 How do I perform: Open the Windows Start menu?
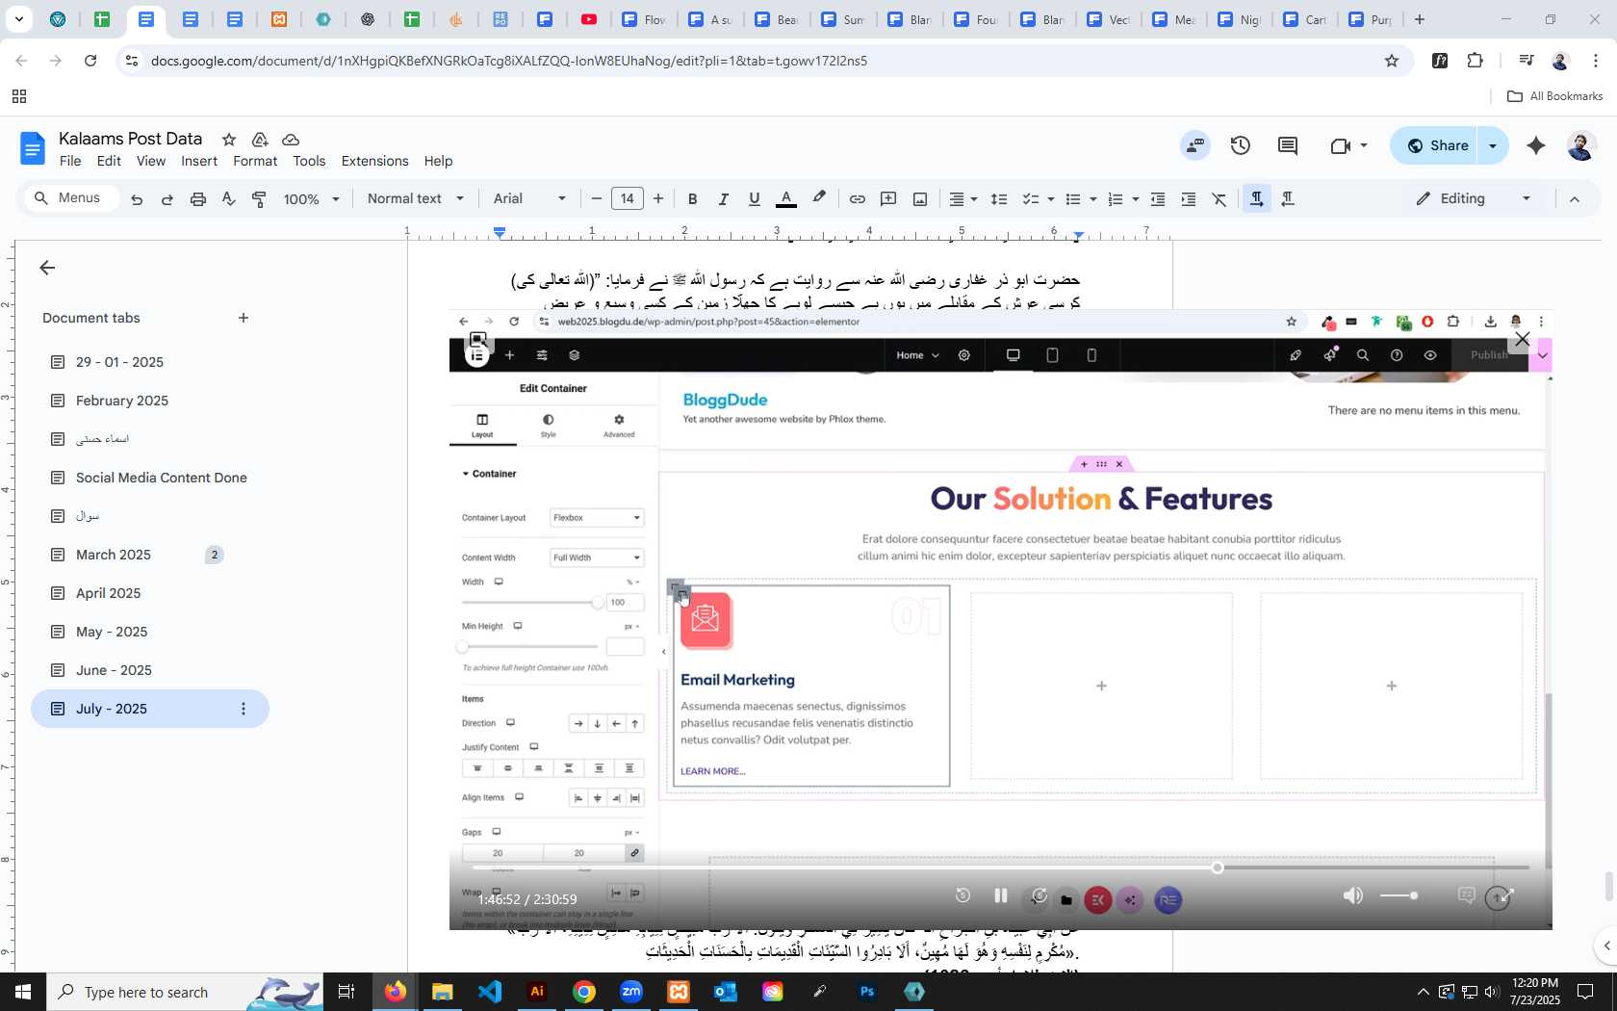pos(23,992)
